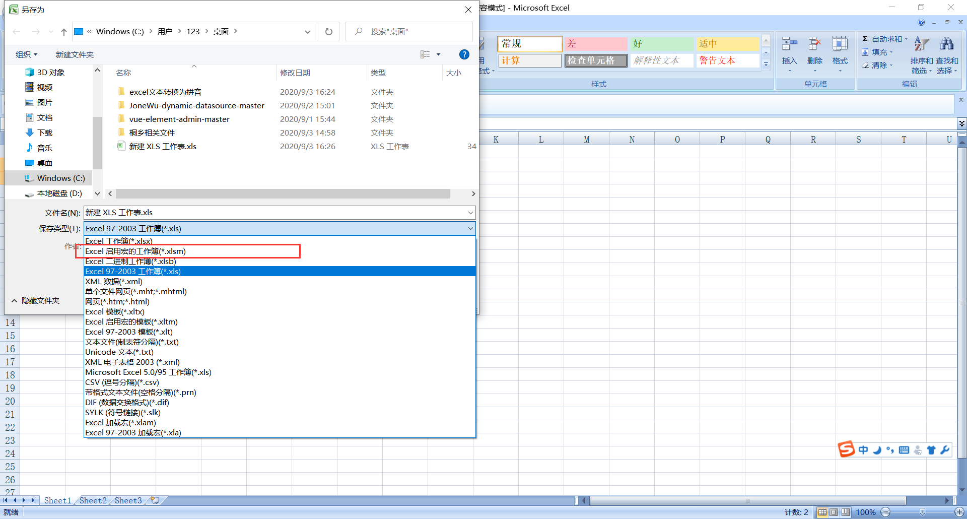Click the zoom out minus button
967x519 pixels.
tap(885, 512)
